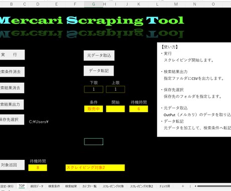Select the empty outlined cell below 条件
The image size is (231, 191).
point(94,142)
